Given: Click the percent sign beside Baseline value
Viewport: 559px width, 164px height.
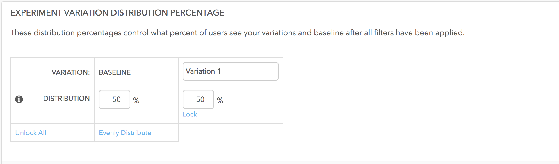Looking at the screenshot, I should click(136, 100).
